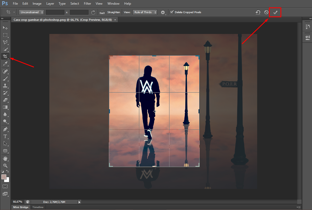Cancel the current crop operation
Image resolution: width=312 pixels, height=210 pixels.
point(266,12)
